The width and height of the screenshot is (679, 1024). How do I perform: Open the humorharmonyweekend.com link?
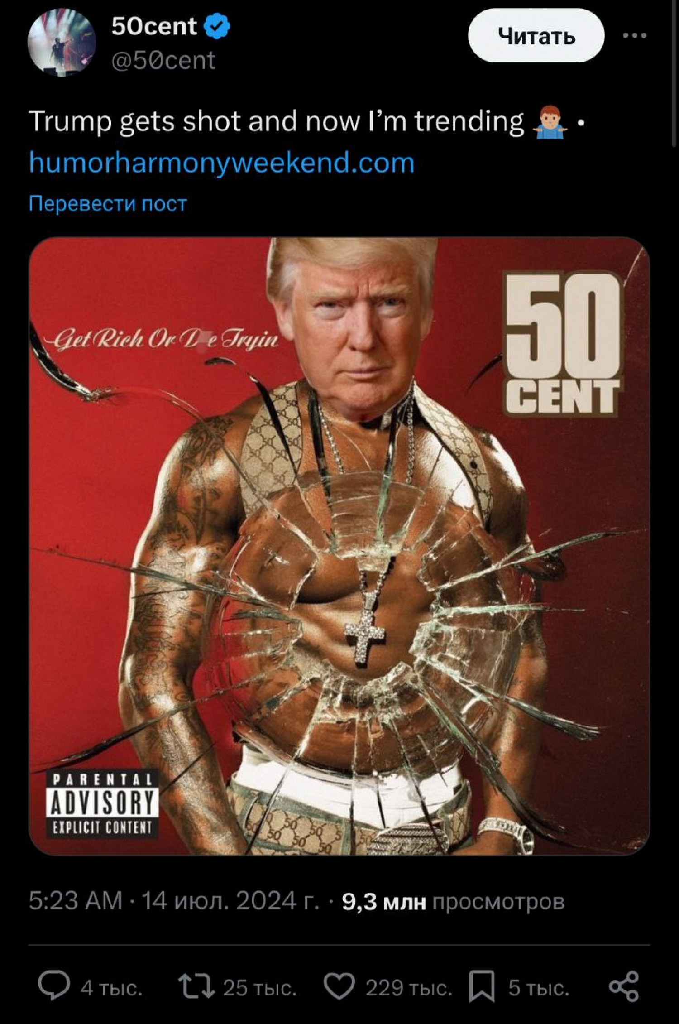point(222,163)
